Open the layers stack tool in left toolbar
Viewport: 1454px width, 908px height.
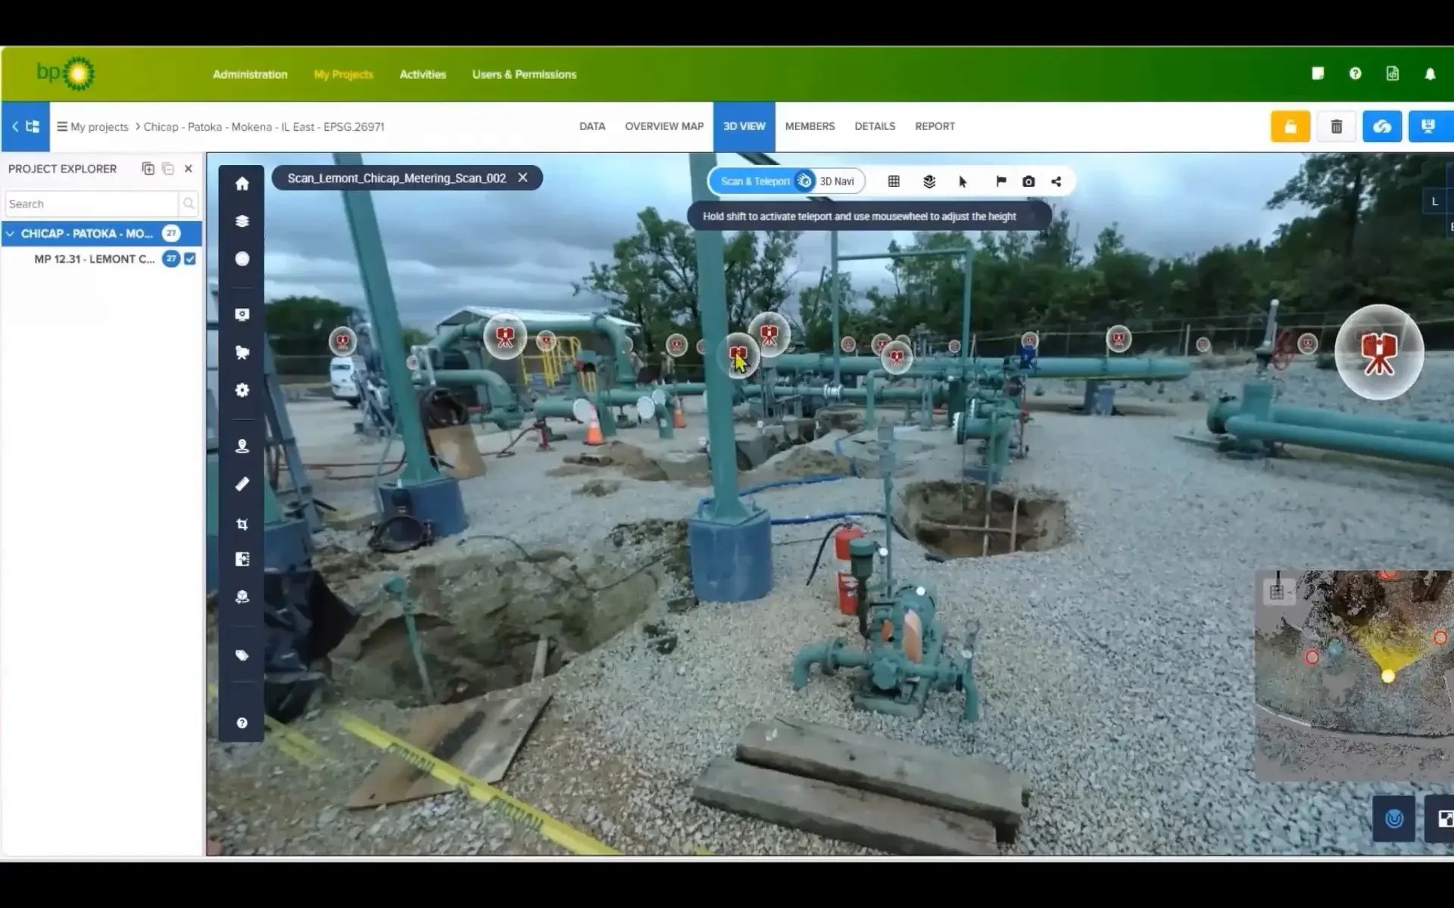[x=242, y=221]
